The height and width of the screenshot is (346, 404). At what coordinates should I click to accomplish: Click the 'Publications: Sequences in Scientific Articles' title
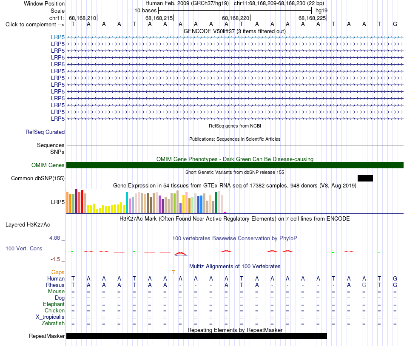[235, 139]
